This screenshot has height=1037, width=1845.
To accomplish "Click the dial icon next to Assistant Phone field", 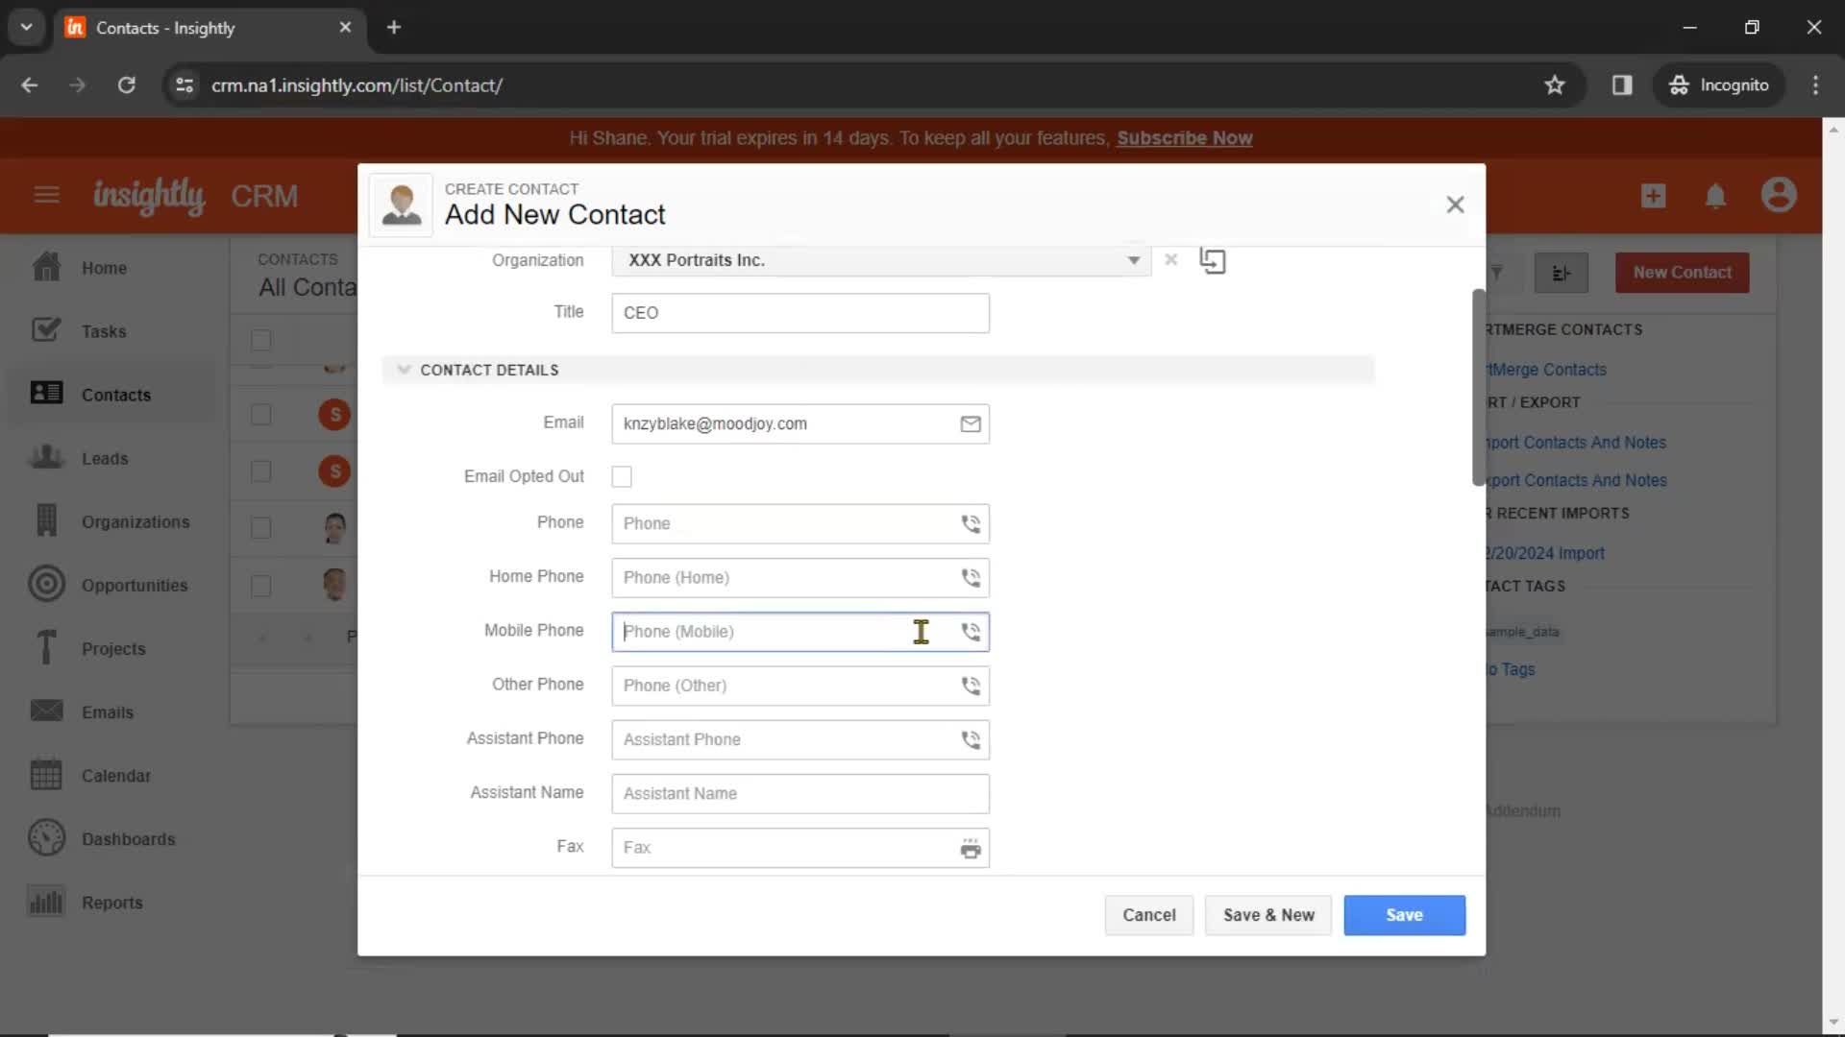I will point(972,738).
